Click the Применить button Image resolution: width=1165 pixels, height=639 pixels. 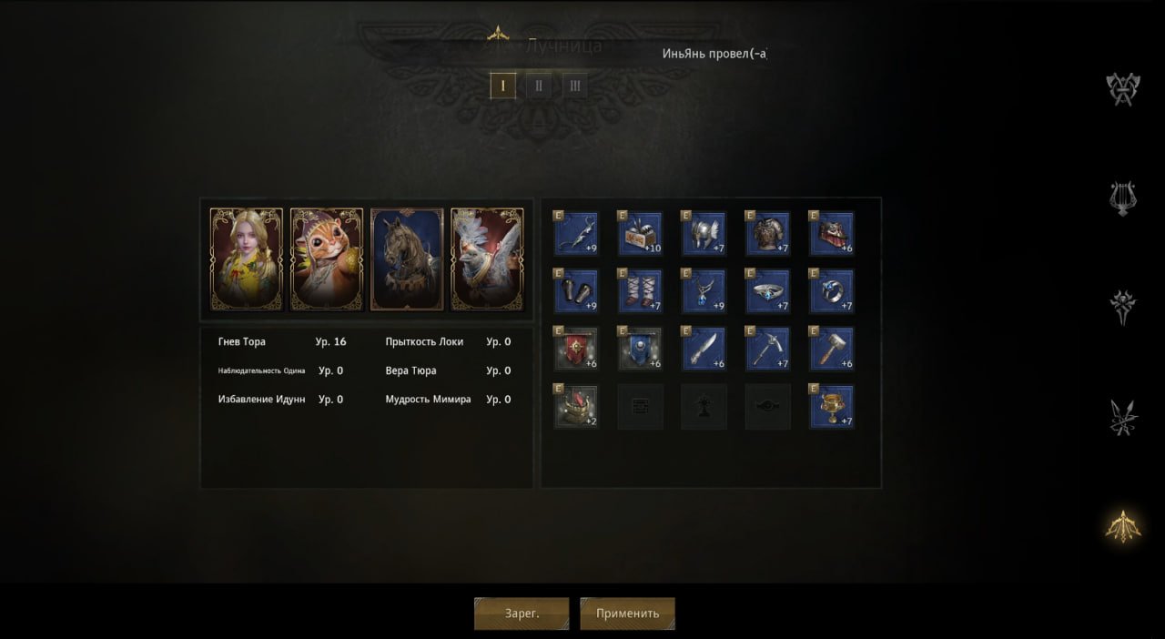coord(627,614)
